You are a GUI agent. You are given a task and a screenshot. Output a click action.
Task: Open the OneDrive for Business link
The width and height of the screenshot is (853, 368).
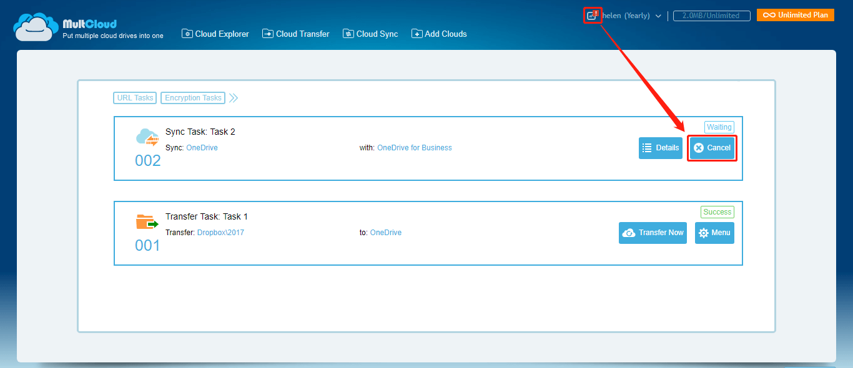tap(415, 148)
